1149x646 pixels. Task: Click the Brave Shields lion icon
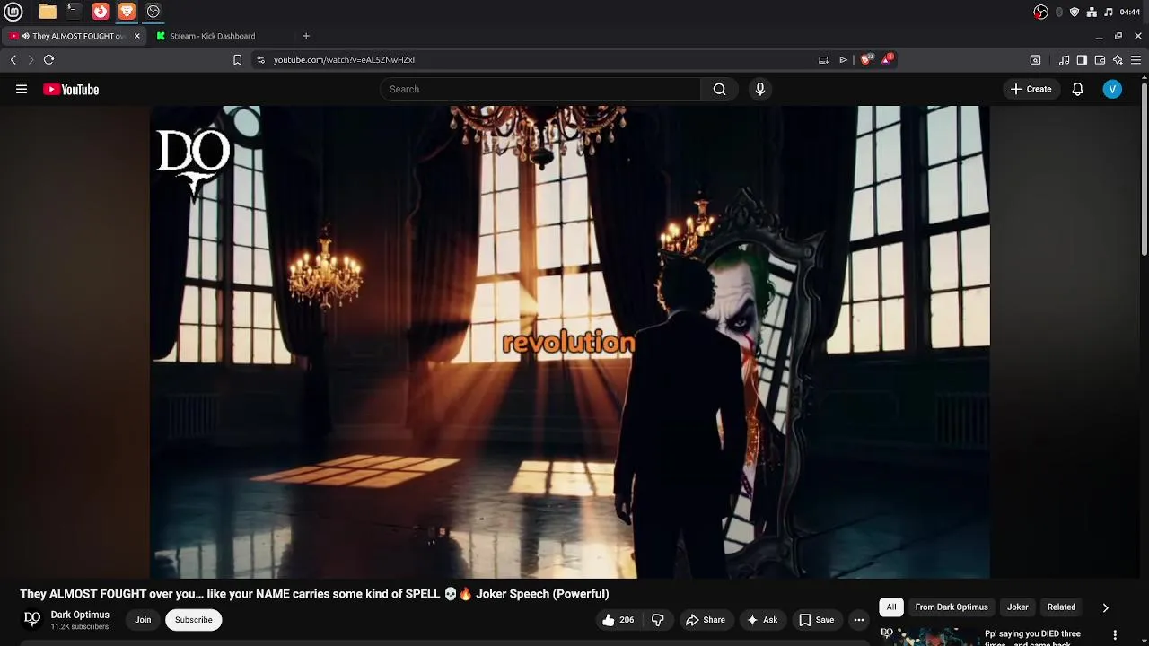click(866, 59)
